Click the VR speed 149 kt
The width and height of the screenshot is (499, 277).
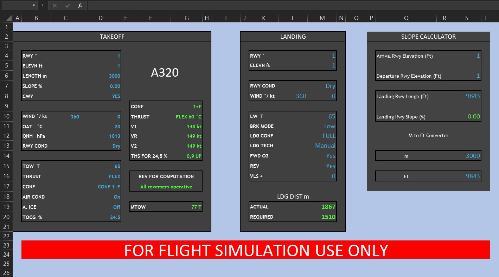(194, 136)
